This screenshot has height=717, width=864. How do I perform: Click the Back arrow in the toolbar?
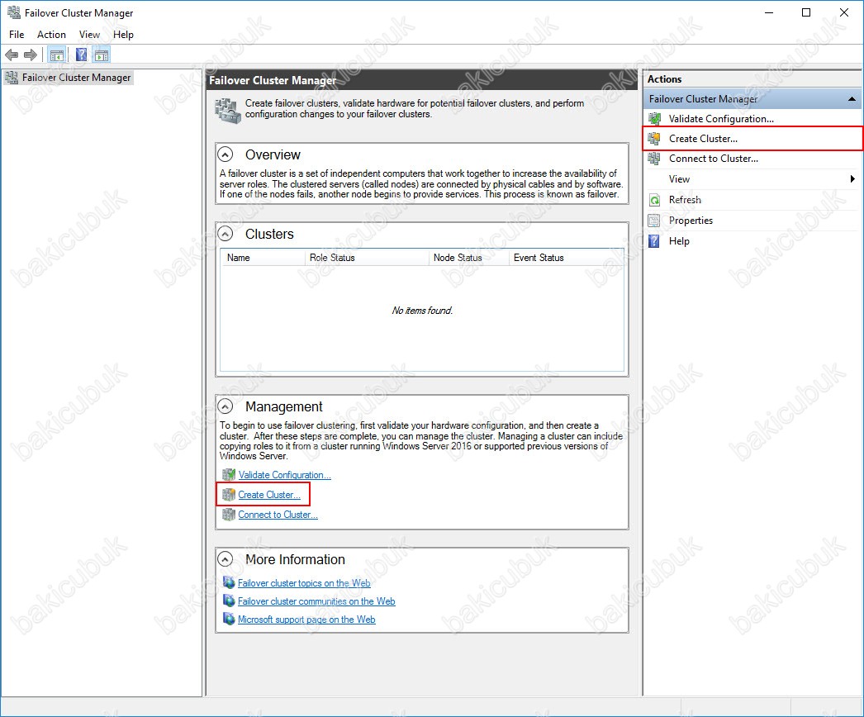click(x=12, y=55)
